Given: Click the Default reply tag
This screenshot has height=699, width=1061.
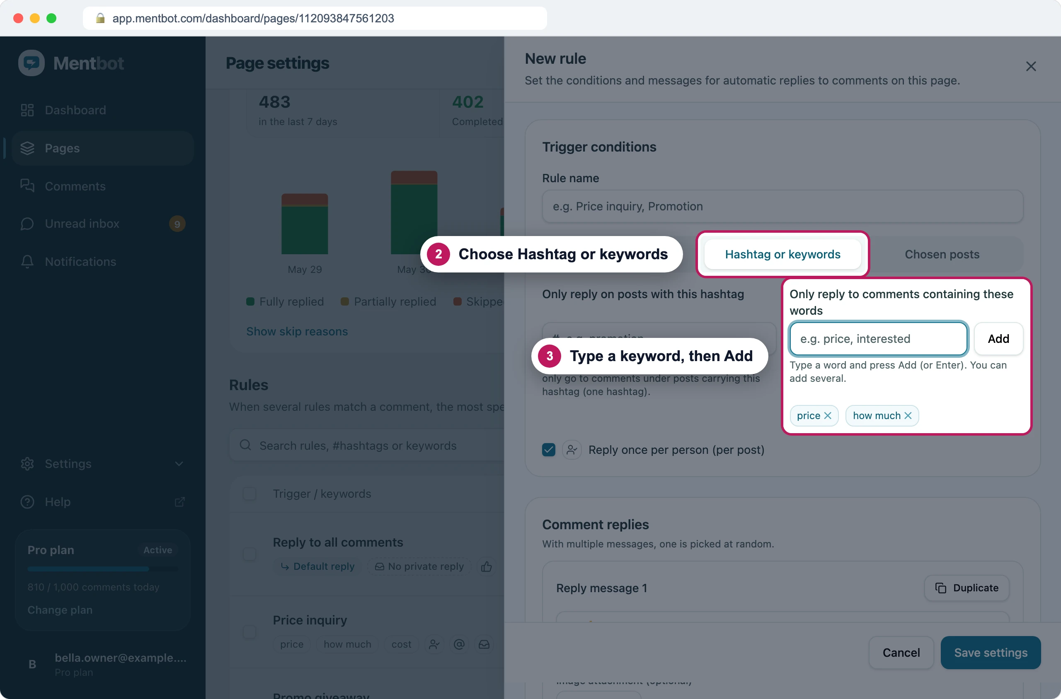Looking at the screenshot, I should (317, 566).
